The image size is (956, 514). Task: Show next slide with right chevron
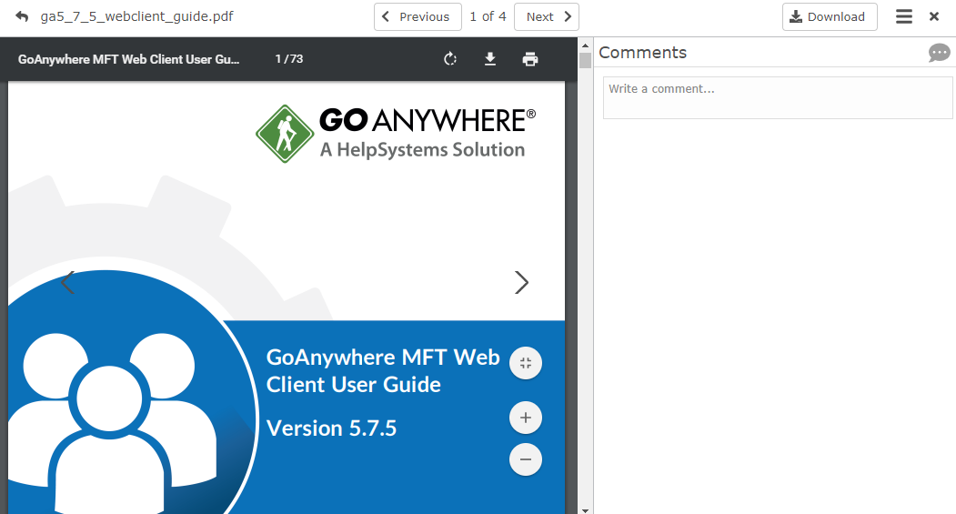pos(521,283)
